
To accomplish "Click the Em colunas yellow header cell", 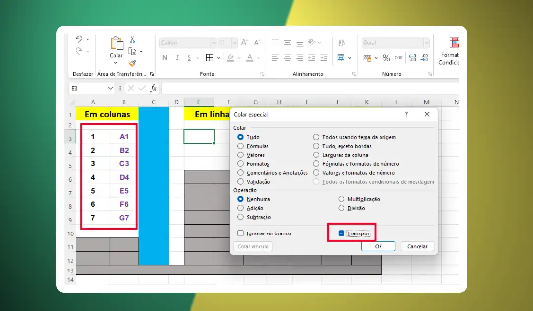I will (x=108, y=114).
